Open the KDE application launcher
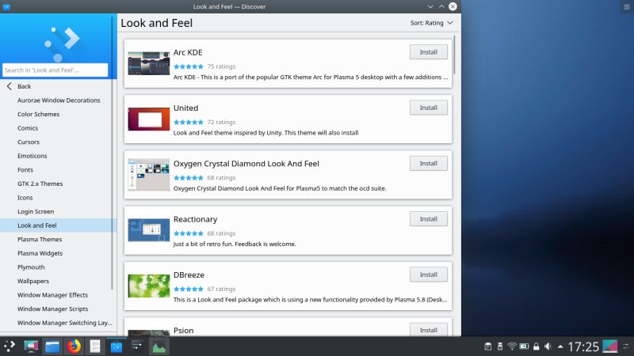The width and height of the screenshot is (634, 356). [10, 347]
